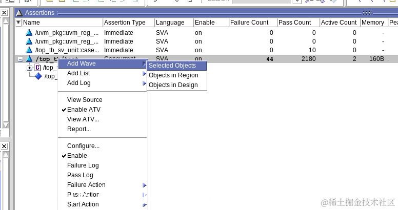Click the selected concurrent assertion triangle icon
The height and width of the screenshot is (210, 398).
(x=29, y=59)
